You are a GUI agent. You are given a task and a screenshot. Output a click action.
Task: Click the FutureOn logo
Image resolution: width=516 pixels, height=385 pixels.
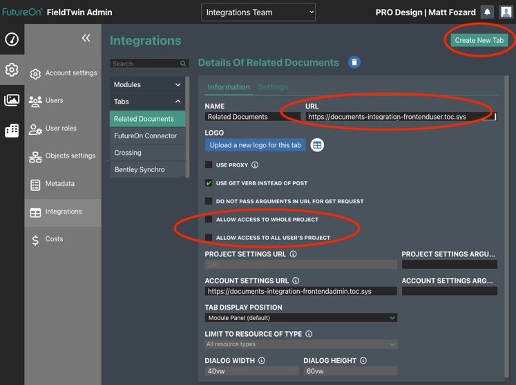click(x=22, y=12)
